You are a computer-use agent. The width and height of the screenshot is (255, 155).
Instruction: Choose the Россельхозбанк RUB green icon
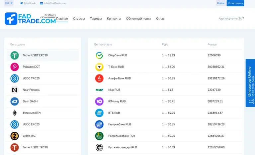click(x=99, y=136)
